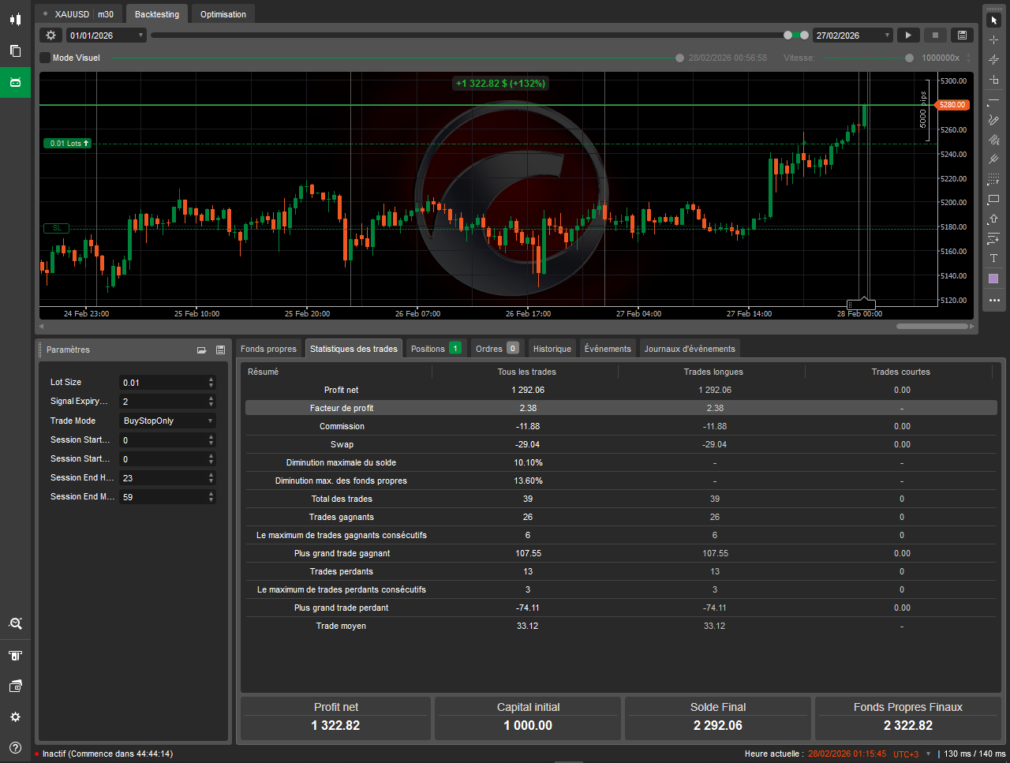Select the crosshair pointer tool
Viewport: 1010px width, 763px height.
[x=993, y=39]
